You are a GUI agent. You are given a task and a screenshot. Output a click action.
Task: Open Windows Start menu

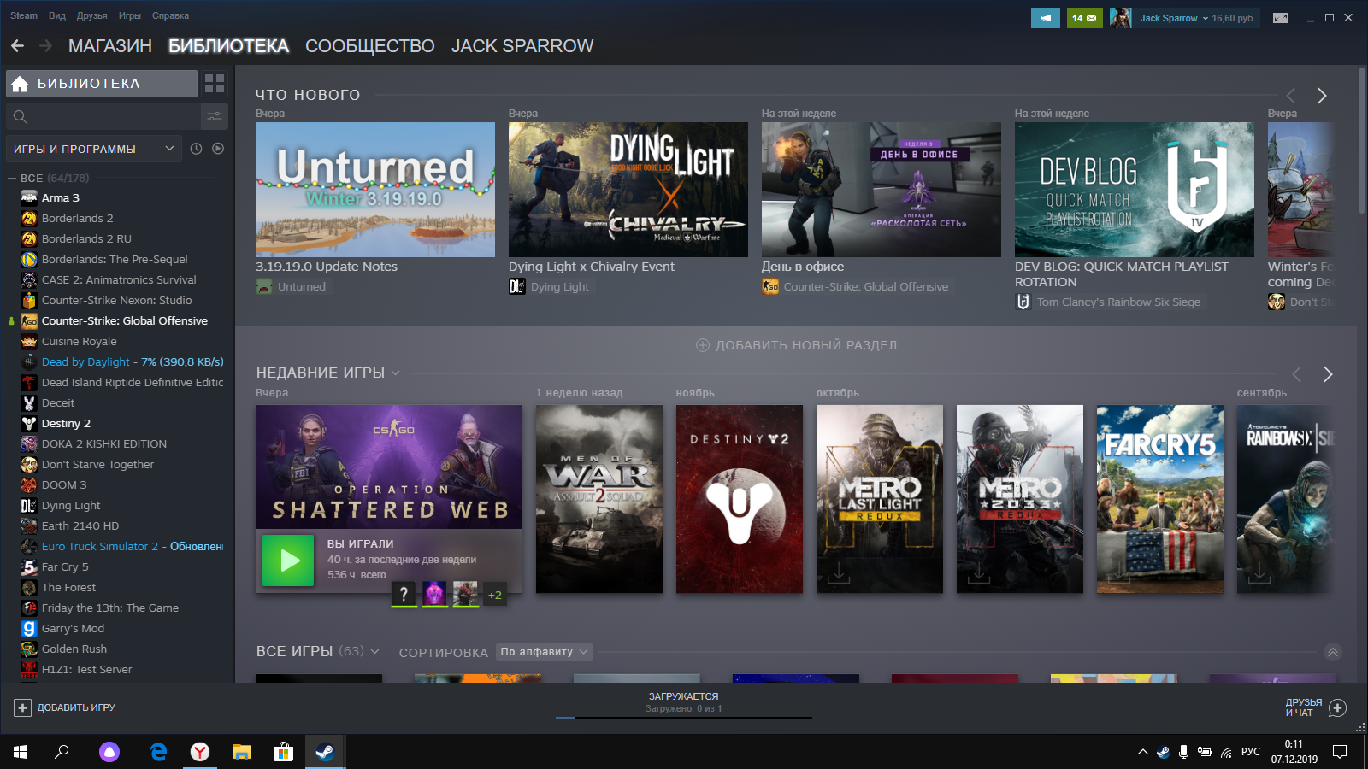coord(21,752)
